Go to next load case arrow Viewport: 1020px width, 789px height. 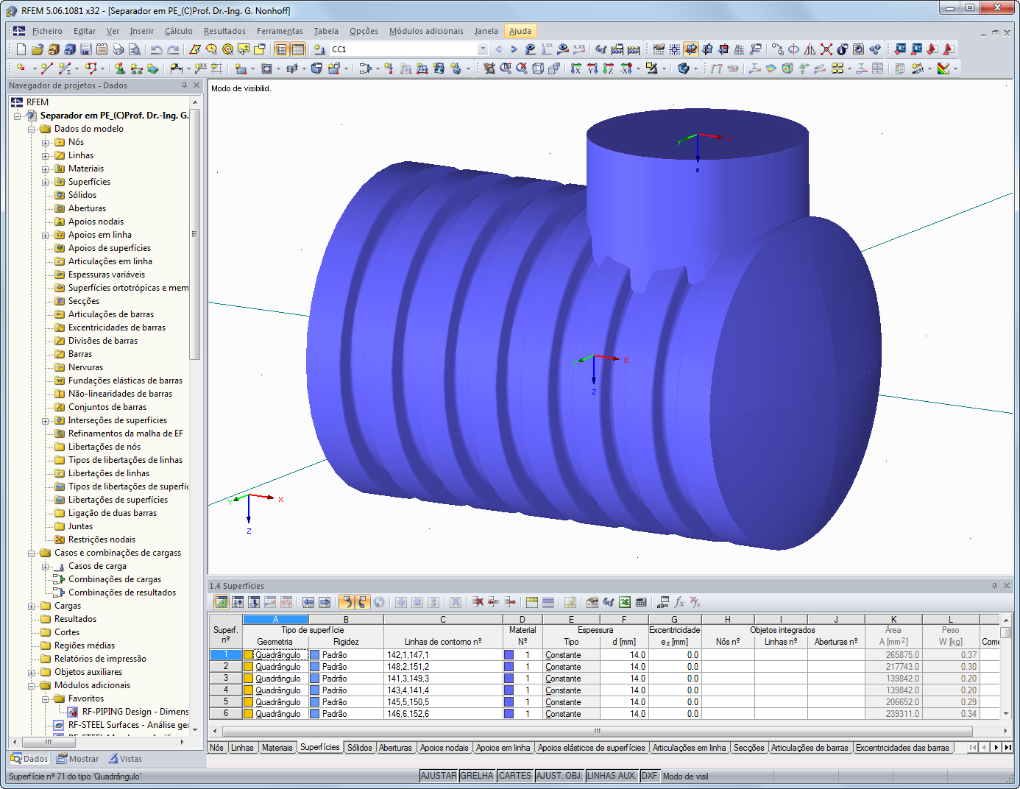514,49
